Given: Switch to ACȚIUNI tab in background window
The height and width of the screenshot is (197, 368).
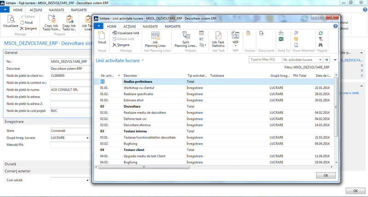Looking at the screenshot, I should pos(36,10).
